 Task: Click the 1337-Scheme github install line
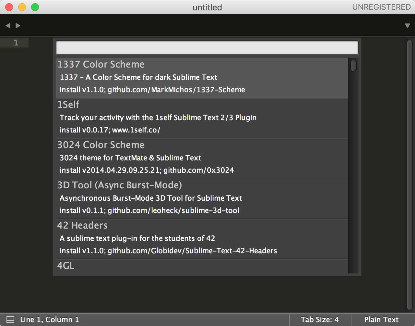[x=152, y=90]
